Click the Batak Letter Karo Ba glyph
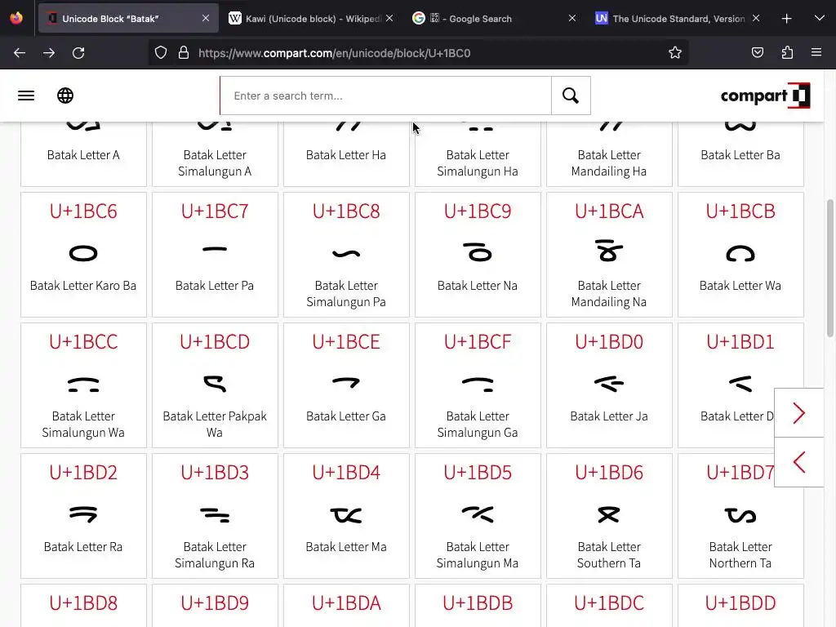This screenshot has width=836, height=627. 83,253
